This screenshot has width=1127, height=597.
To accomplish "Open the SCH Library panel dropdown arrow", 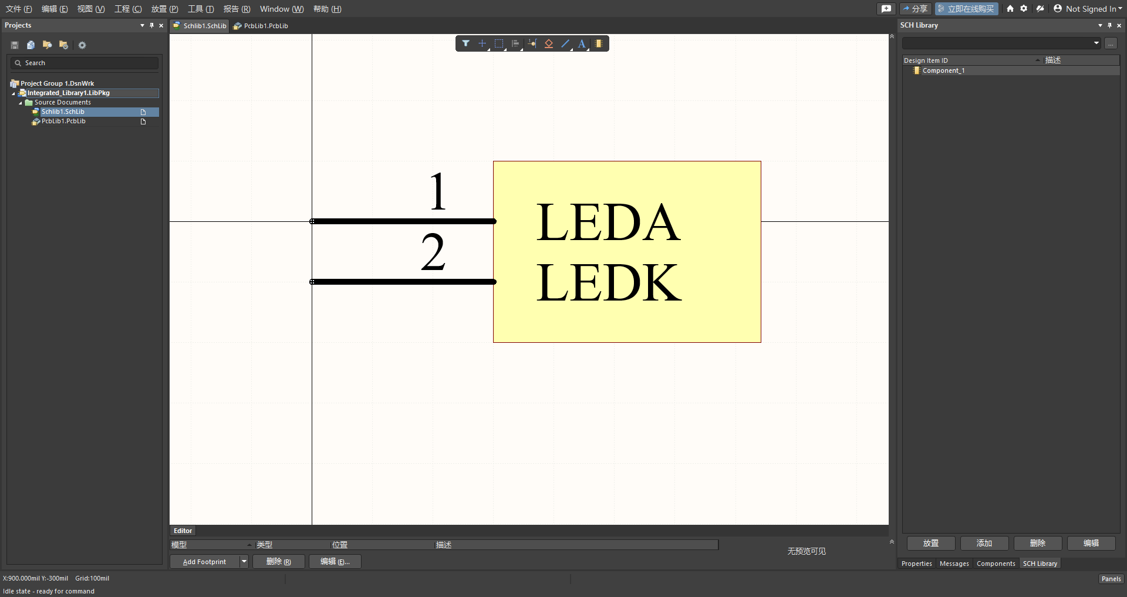I will [x=1100, y=25].
